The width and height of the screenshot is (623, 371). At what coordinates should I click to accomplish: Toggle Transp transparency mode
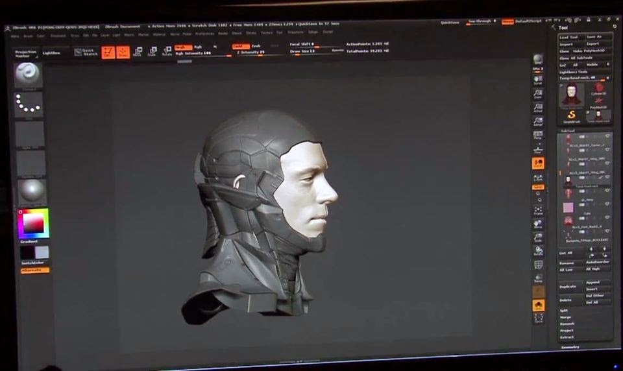(539, 278)
